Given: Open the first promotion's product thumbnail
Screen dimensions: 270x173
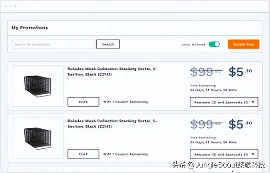Looking at the screenshot, I should point(38,86).
